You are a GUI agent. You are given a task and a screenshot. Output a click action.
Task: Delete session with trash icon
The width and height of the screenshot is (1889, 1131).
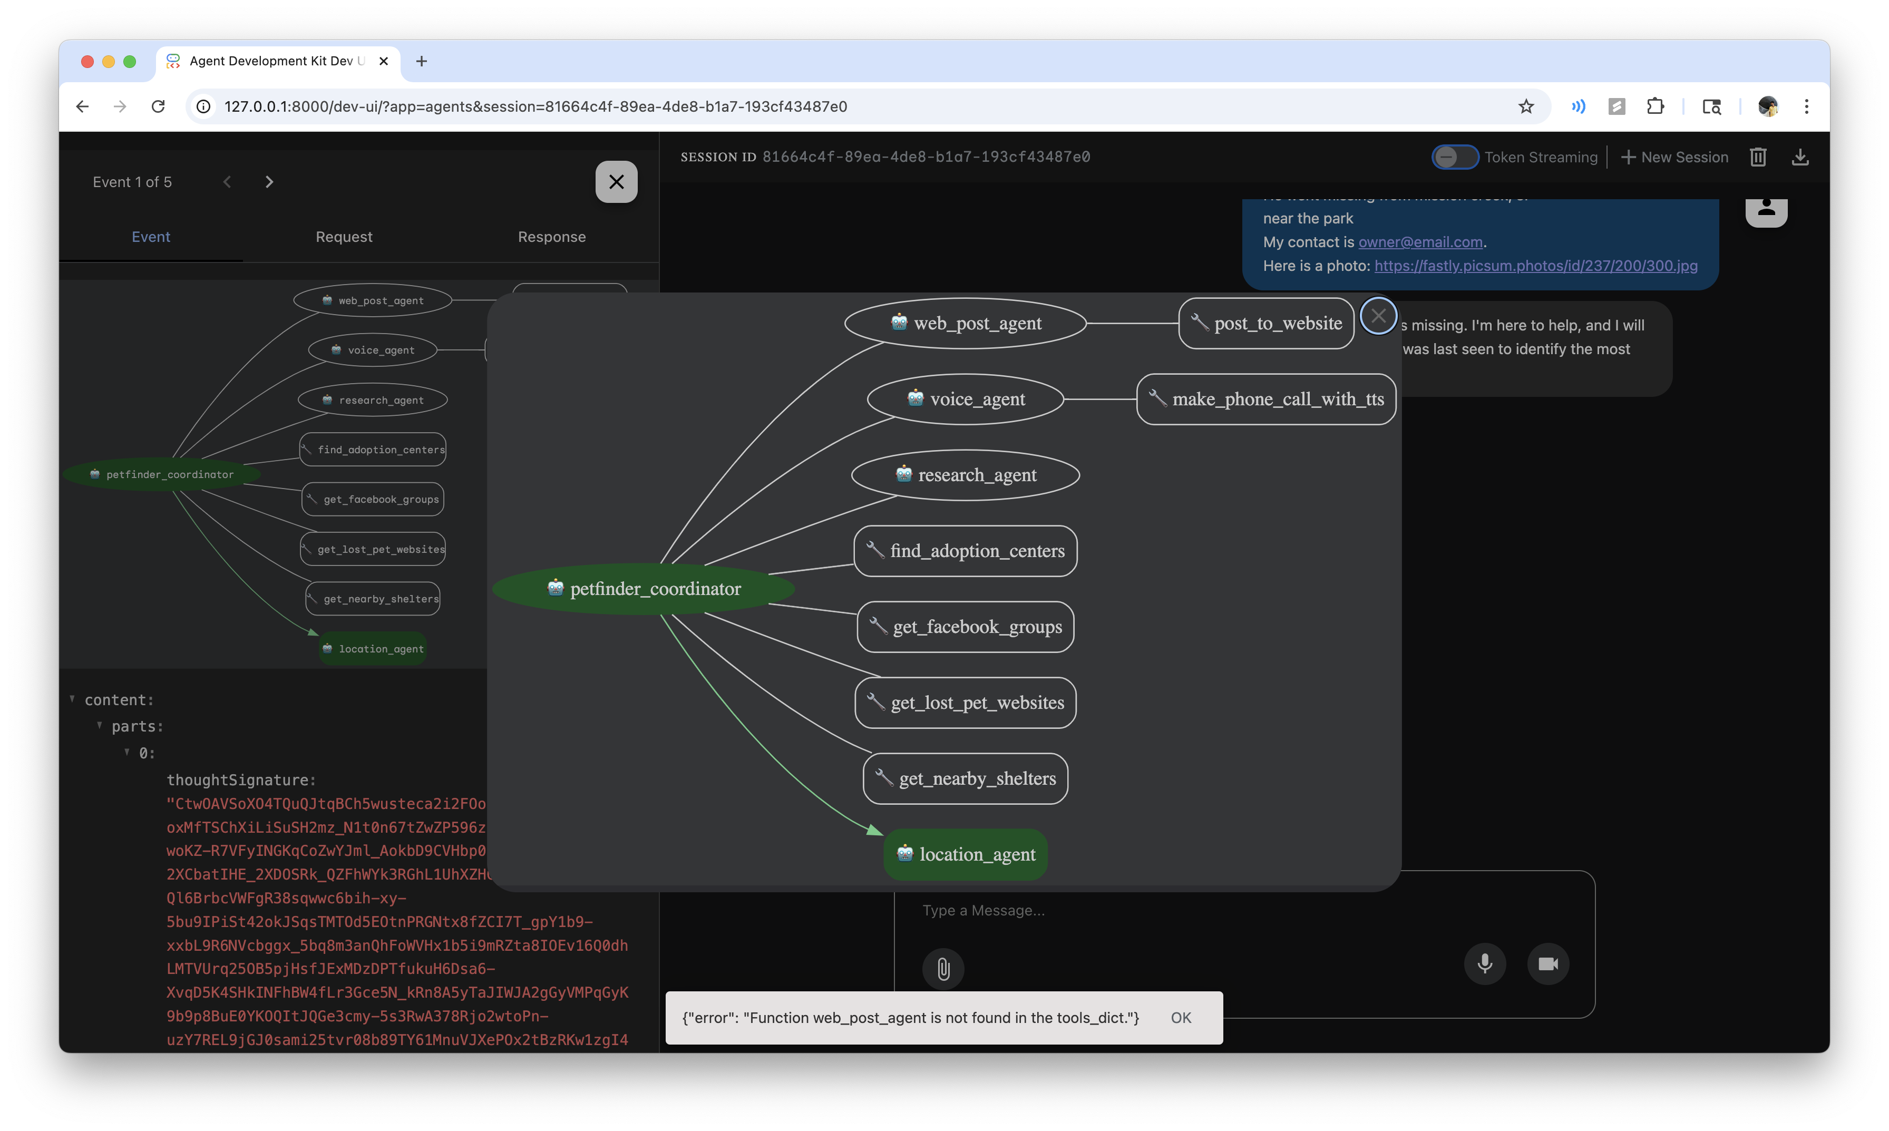click(x=1758, y=157)
